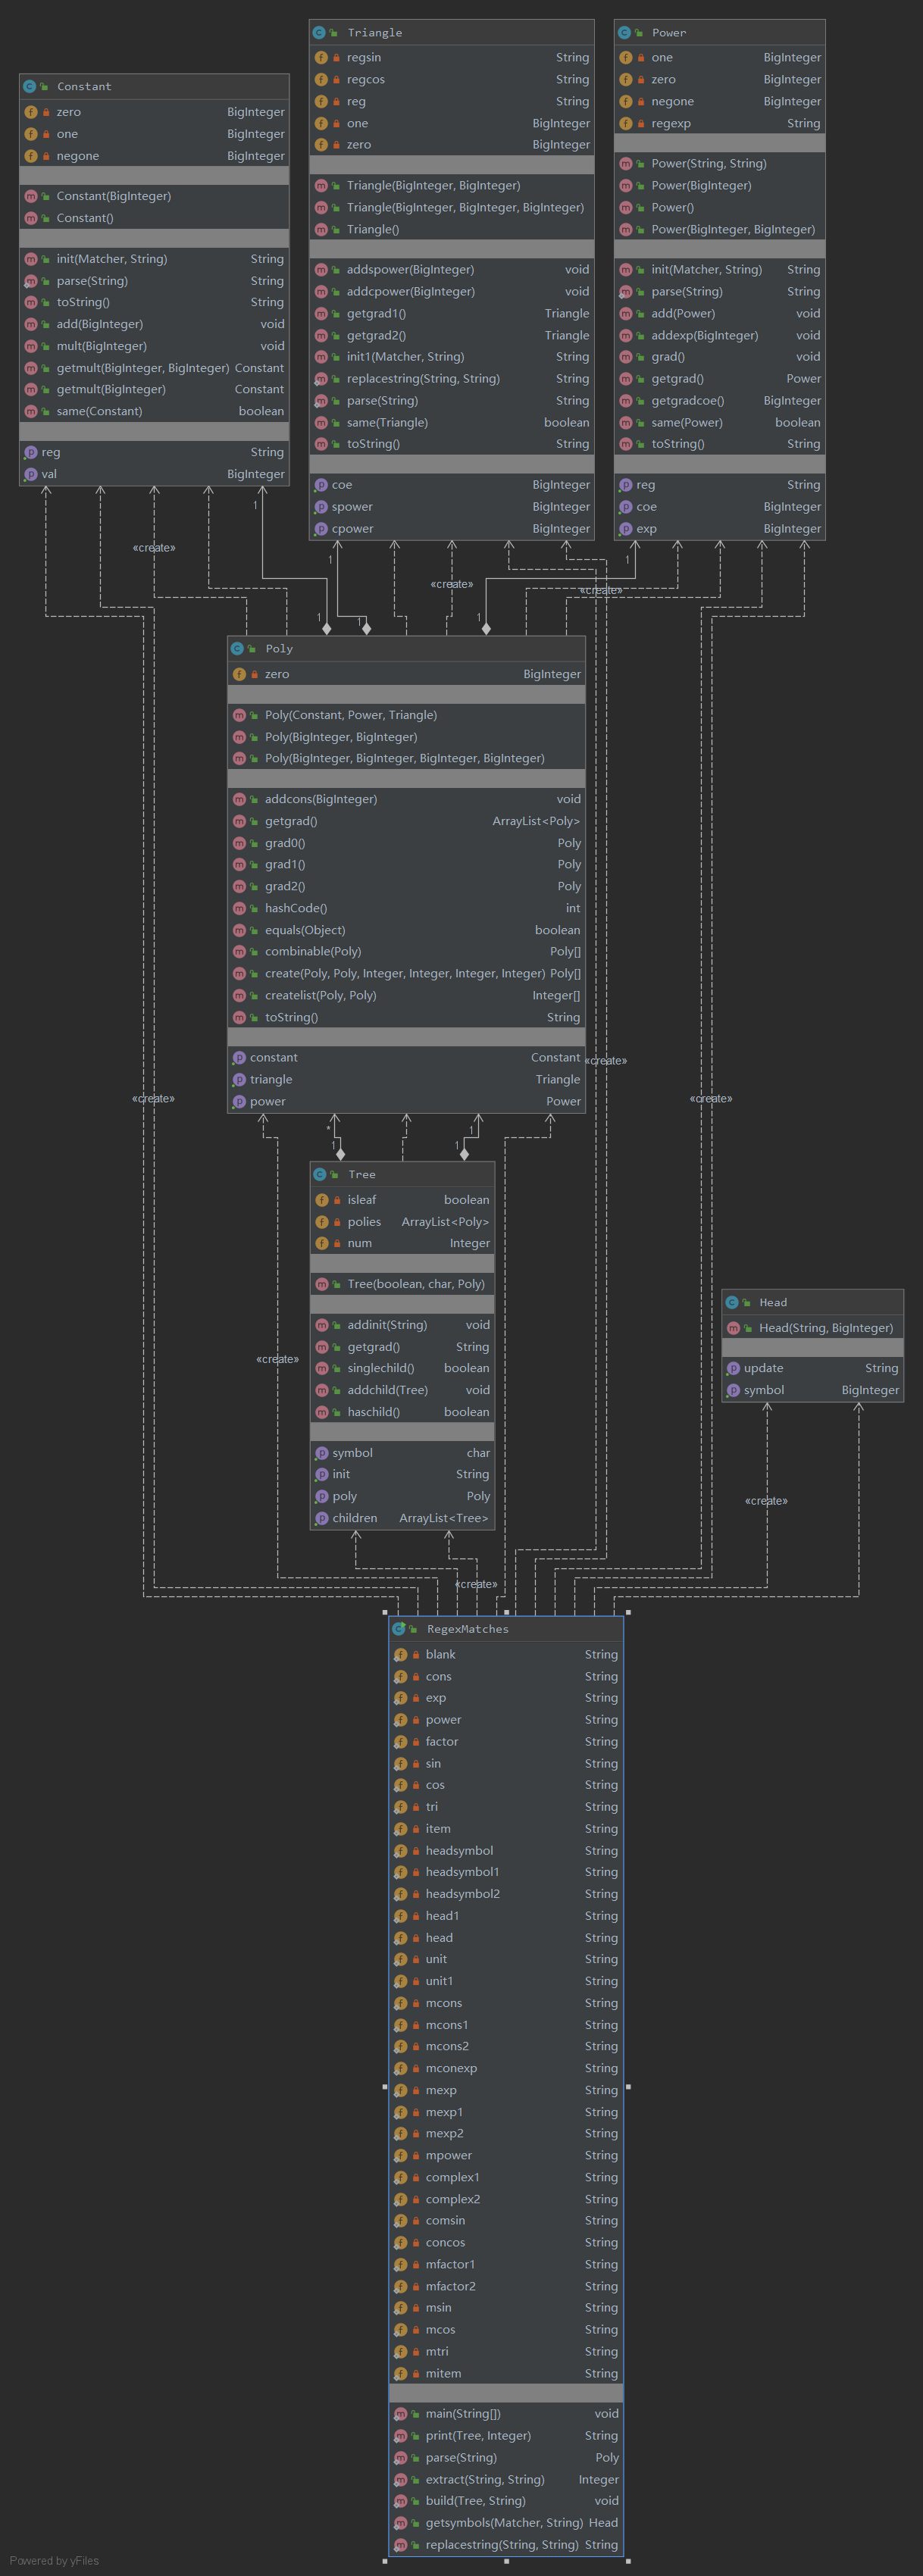
Task: Select the concos field in RegexMatches
Action: (x=506, y=2243)
